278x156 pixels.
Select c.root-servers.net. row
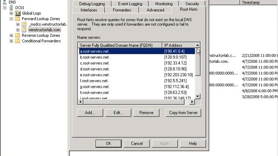click(136, 63)
